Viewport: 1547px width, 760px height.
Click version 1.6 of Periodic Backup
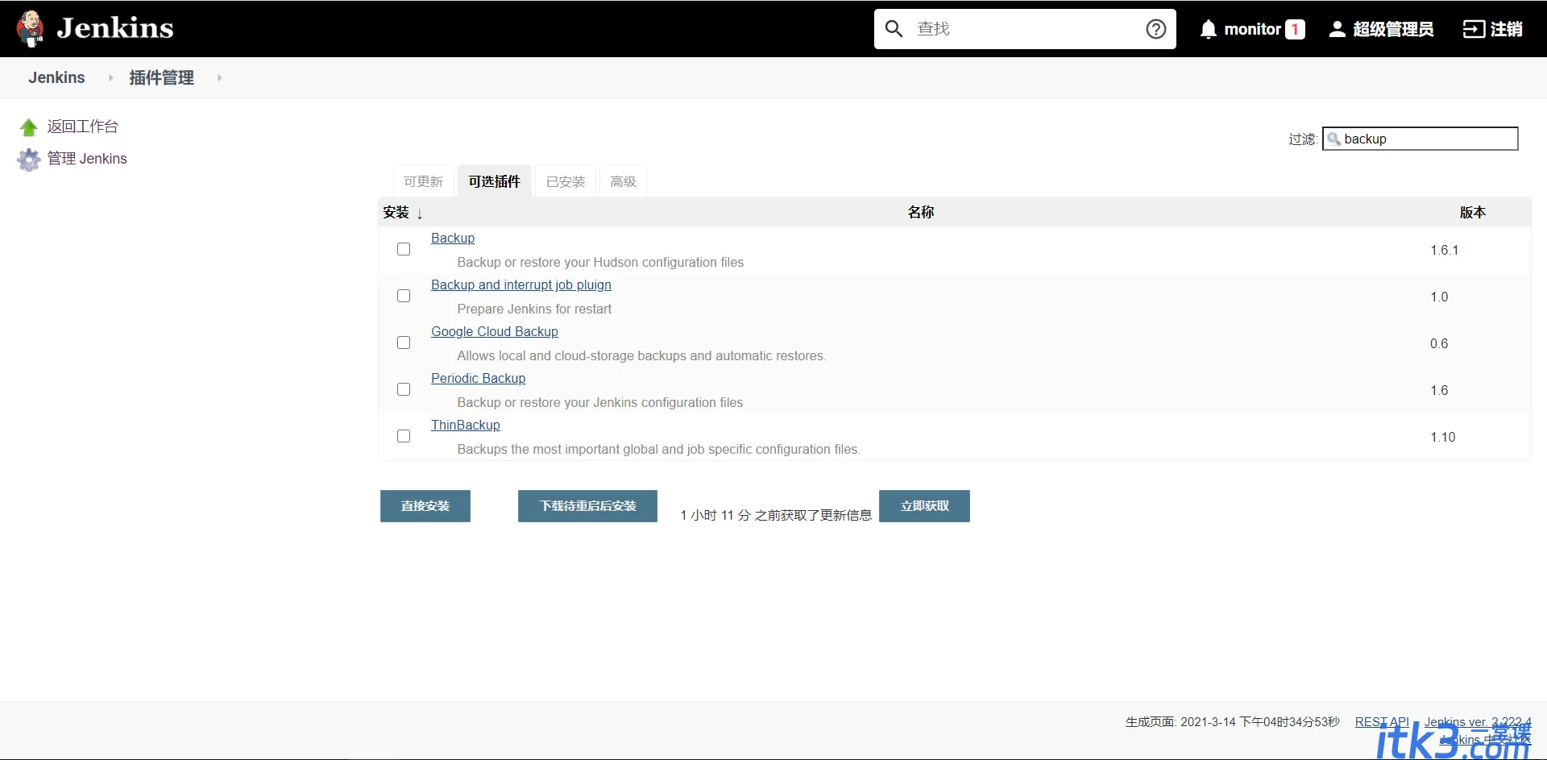tap(1439, 390)
